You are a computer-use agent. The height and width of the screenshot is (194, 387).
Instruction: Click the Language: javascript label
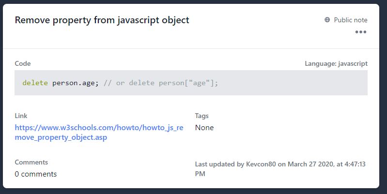(336, 63)
